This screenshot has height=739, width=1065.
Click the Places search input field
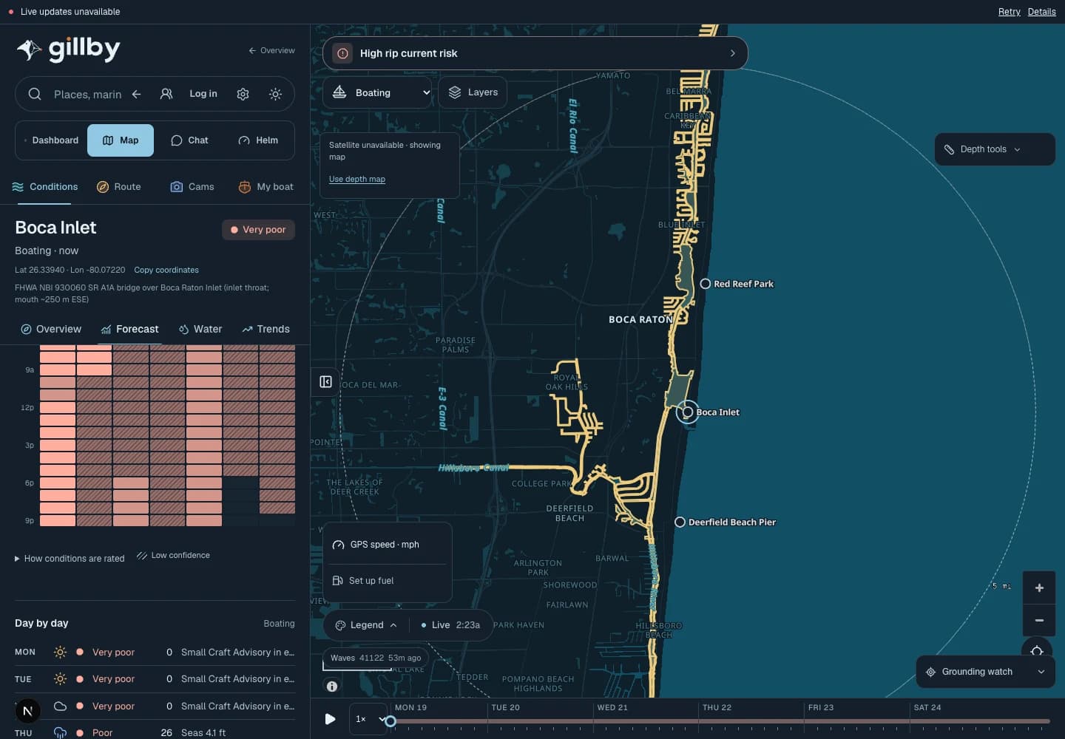point(87,95)
